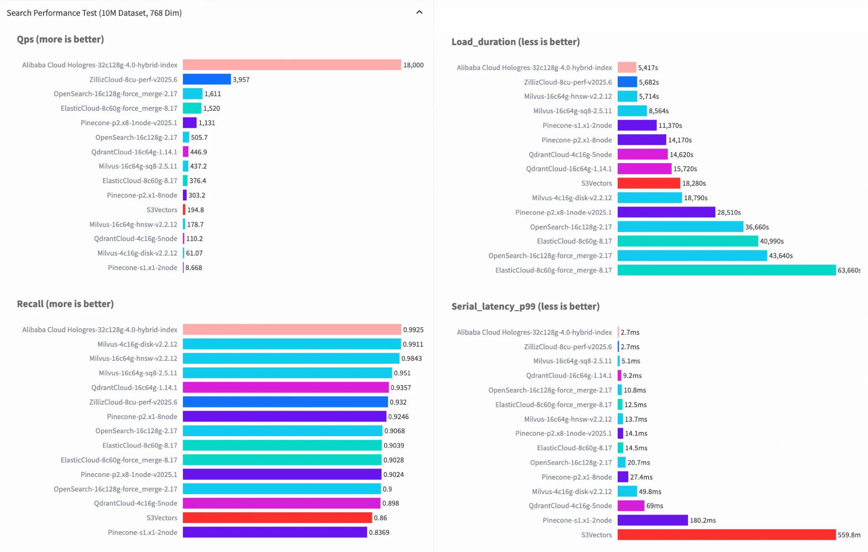
Task: Click the Search Performance Test header title
Action: [94, 13]
